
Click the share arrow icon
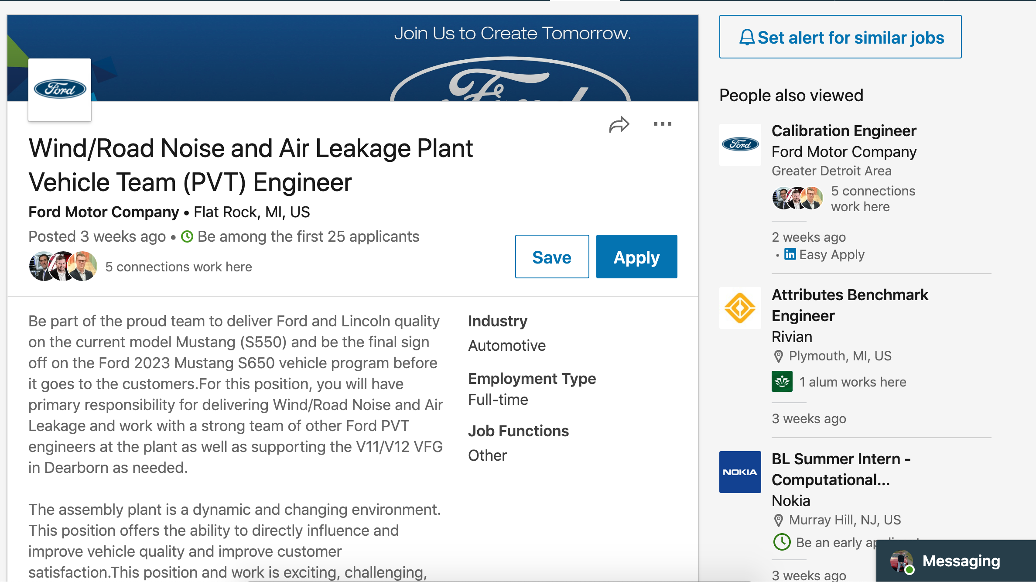coord(619,125)
